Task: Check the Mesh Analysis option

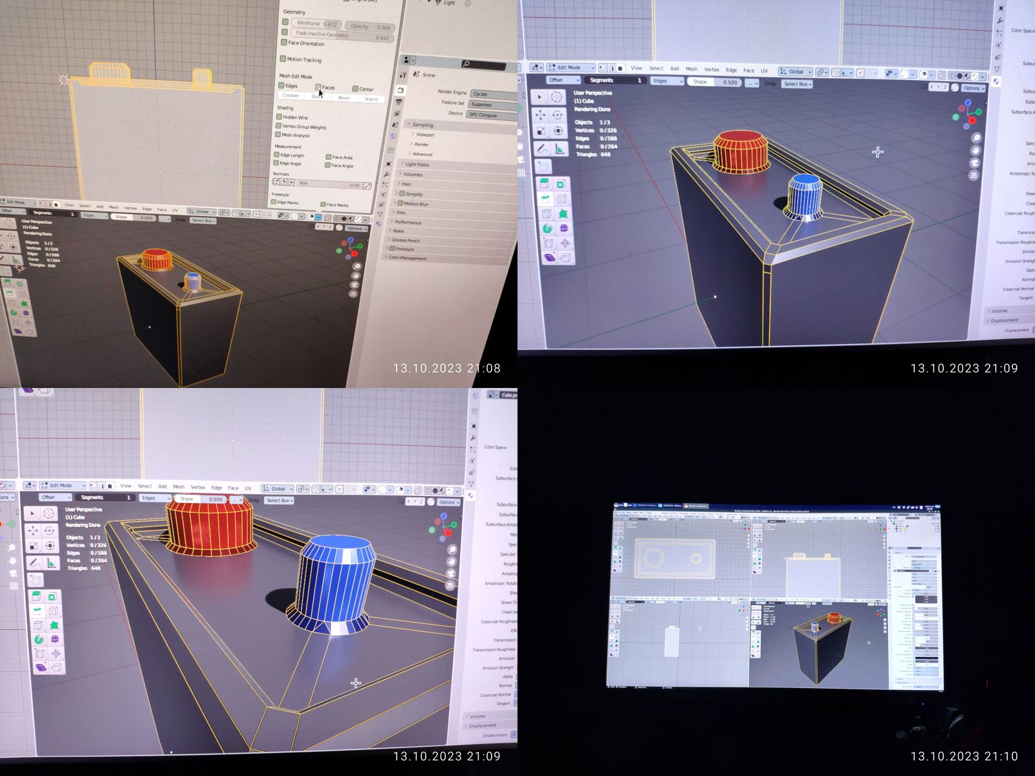Action: tap(279, 135)
